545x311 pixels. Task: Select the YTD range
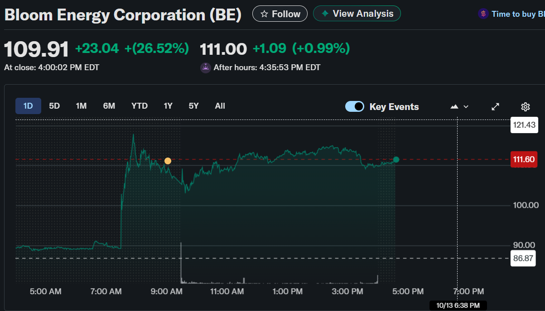[140, 106]
